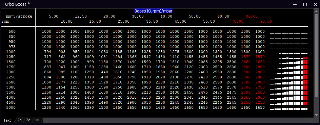Select cell value 862
This screenshot has height=125, width=320.
pyautogui.click(x=62, y=57)
